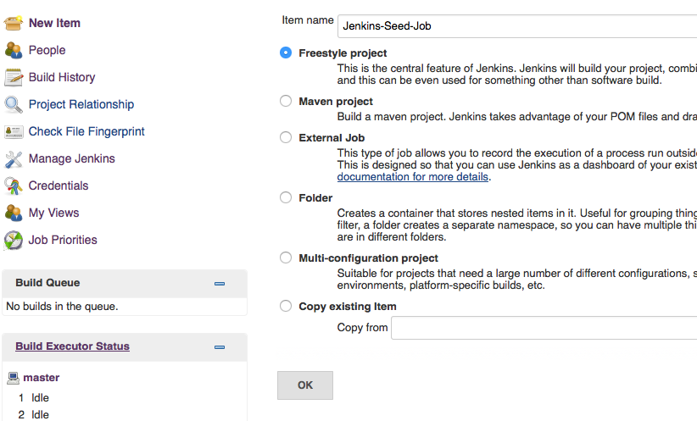Click the master computer icon
697x421 pixels.
[x=14, y=378]
